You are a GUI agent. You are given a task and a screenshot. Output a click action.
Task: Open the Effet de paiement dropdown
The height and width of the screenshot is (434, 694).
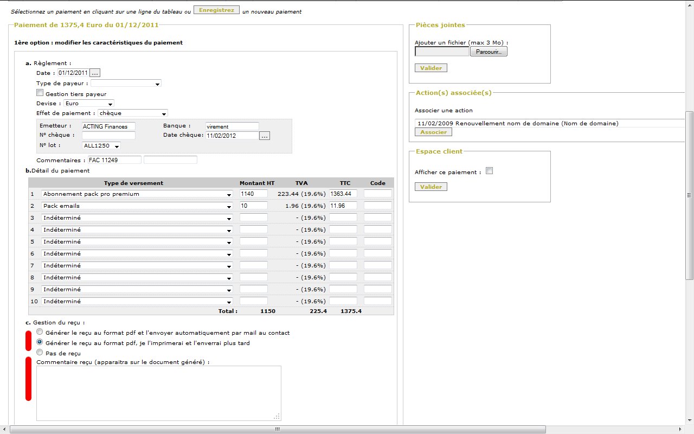point(133,113)
